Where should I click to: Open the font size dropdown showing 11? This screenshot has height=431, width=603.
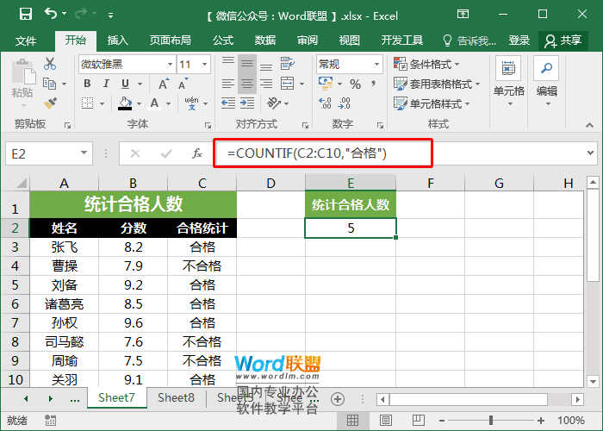tap(205, 65)
